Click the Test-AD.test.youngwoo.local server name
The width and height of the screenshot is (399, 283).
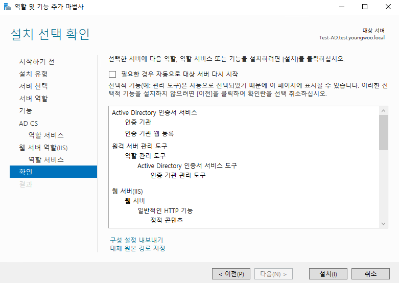click(x=352, y=38)
